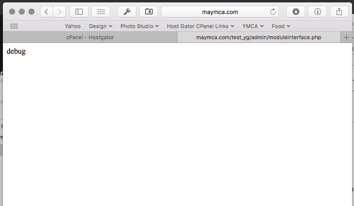Open the Share menu
The image size is (354, 206).
339,12
